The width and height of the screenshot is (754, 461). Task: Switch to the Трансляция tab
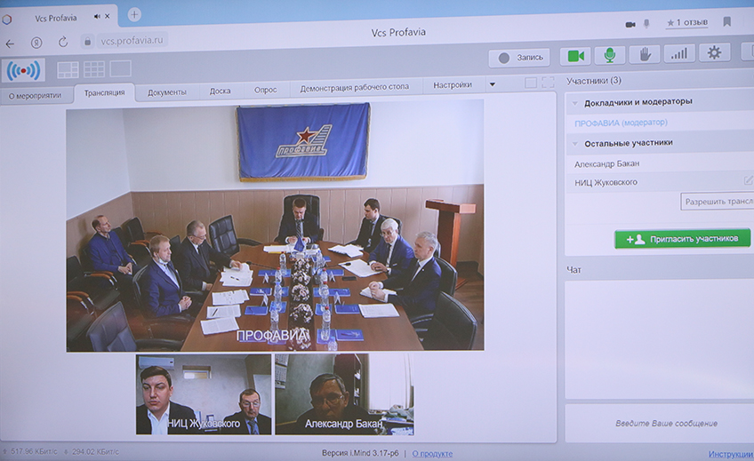(x=104, y=92)
